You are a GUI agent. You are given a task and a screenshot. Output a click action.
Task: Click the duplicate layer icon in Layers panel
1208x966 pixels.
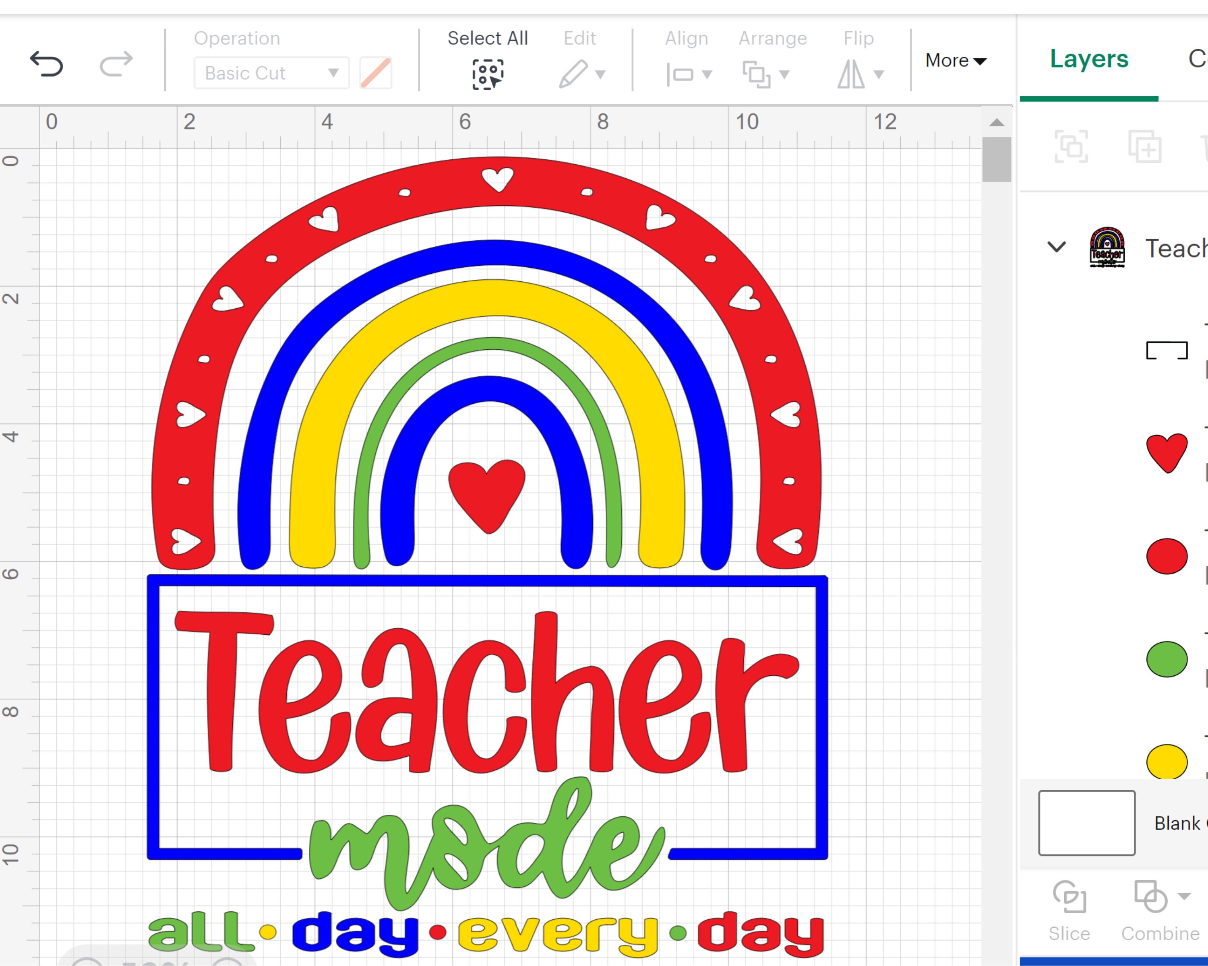(x=1145, y=147)
